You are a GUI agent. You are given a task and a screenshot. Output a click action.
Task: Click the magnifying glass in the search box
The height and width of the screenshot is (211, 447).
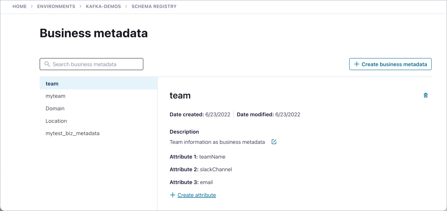[x=47, y=64]
